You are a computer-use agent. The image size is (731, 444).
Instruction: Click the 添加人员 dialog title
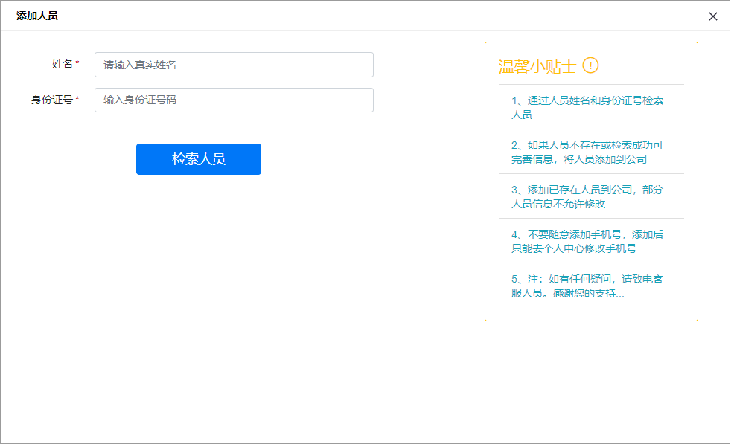click(36, 16)
